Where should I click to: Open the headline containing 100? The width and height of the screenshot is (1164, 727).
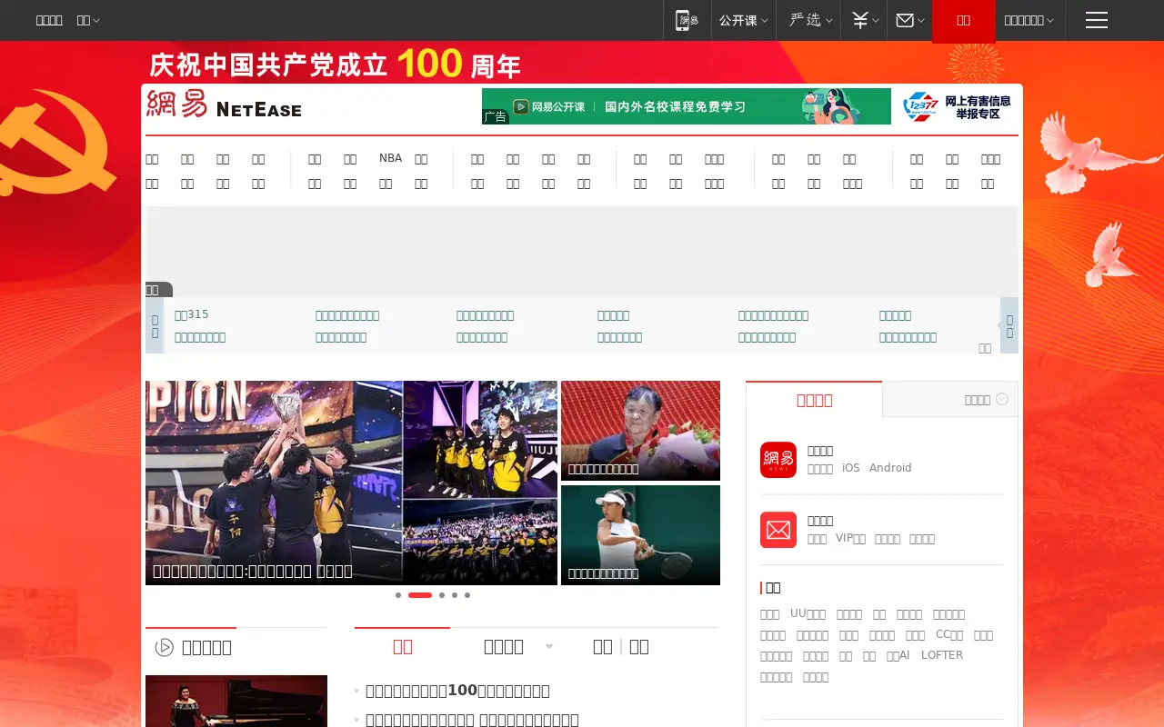click(x=457, y=691)
